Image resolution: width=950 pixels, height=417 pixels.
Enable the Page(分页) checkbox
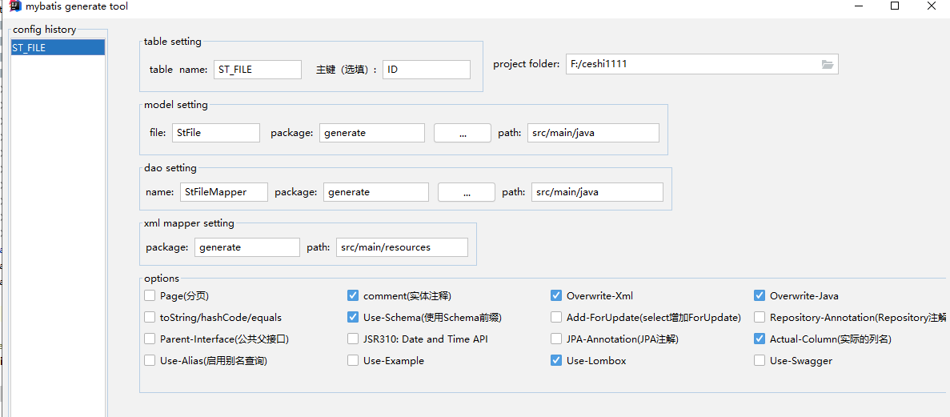(x=150, y=296)
